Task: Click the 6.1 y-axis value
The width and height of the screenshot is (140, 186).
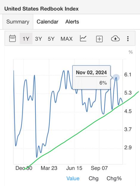Action: pyautogui.click(x=128, y=74)
